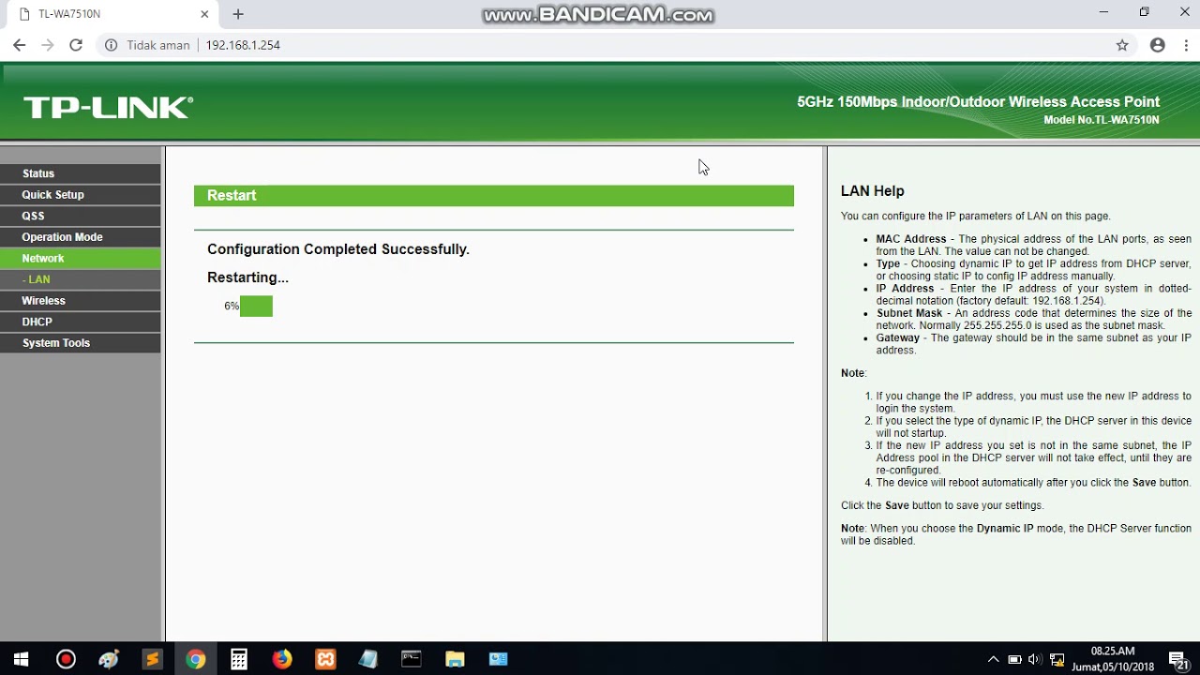Select the QSS menu item
The height and width of the screenshot is (675, 1200).
tap(81, 216)
